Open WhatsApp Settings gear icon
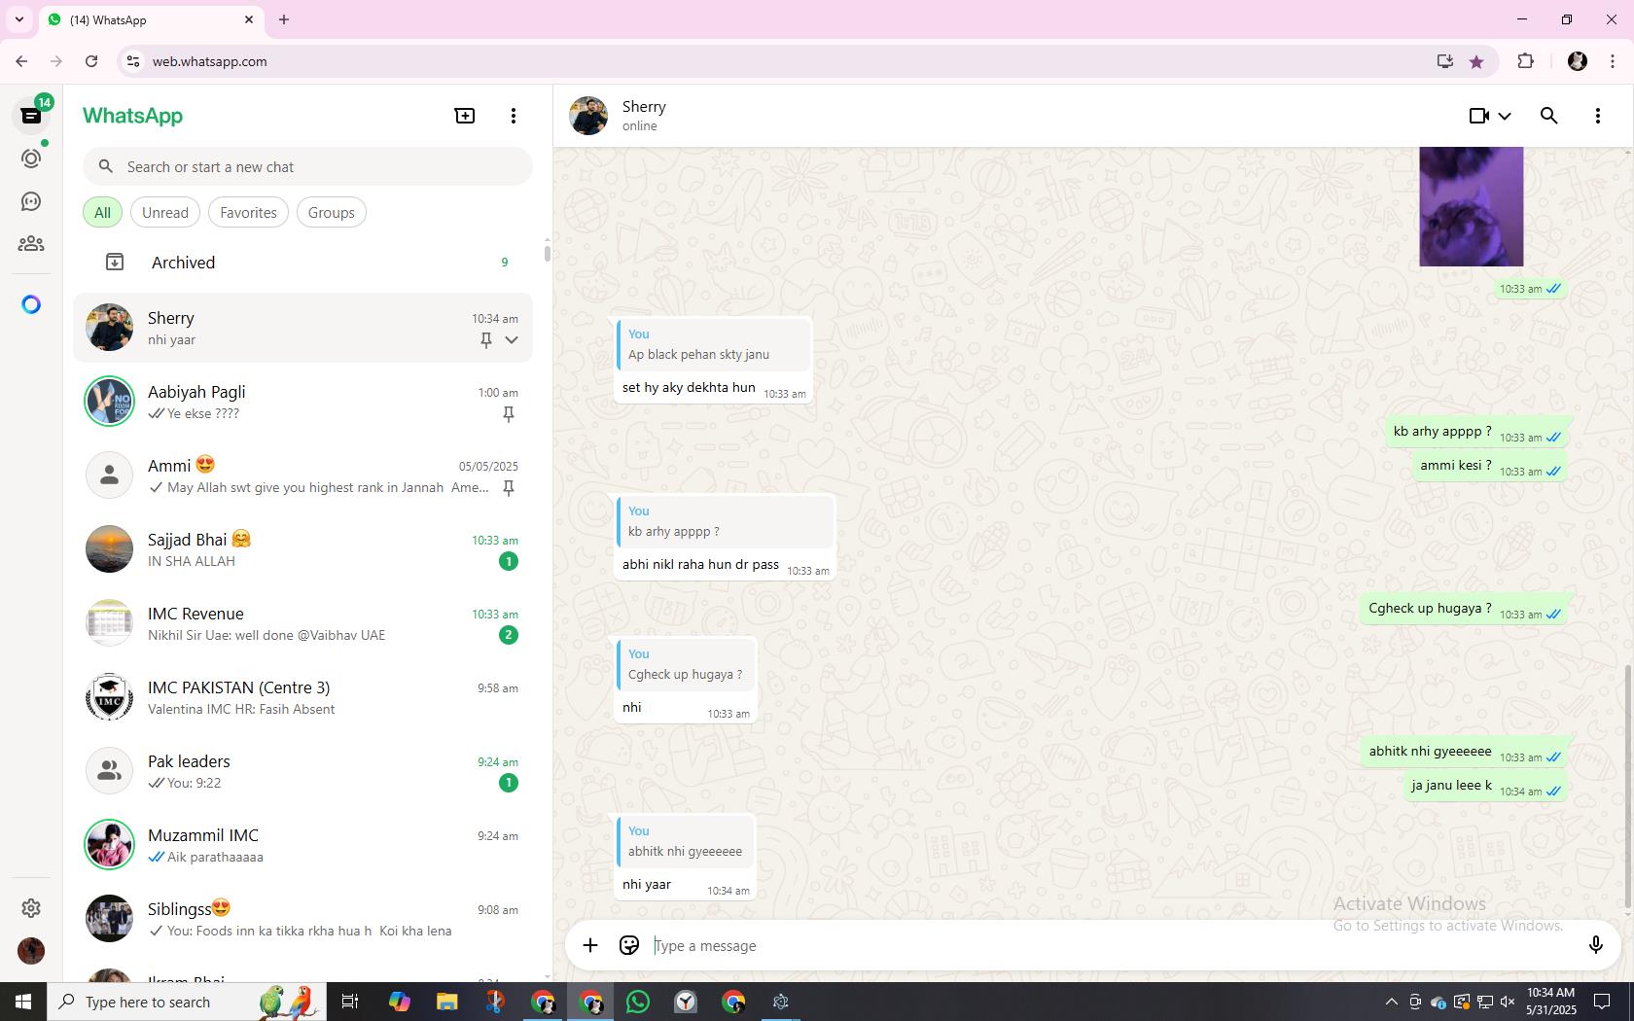 [x=31, y=907]
